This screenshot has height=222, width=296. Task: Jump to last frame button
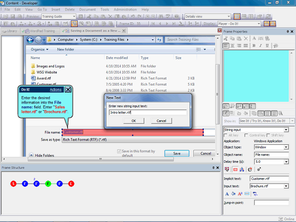174,24
